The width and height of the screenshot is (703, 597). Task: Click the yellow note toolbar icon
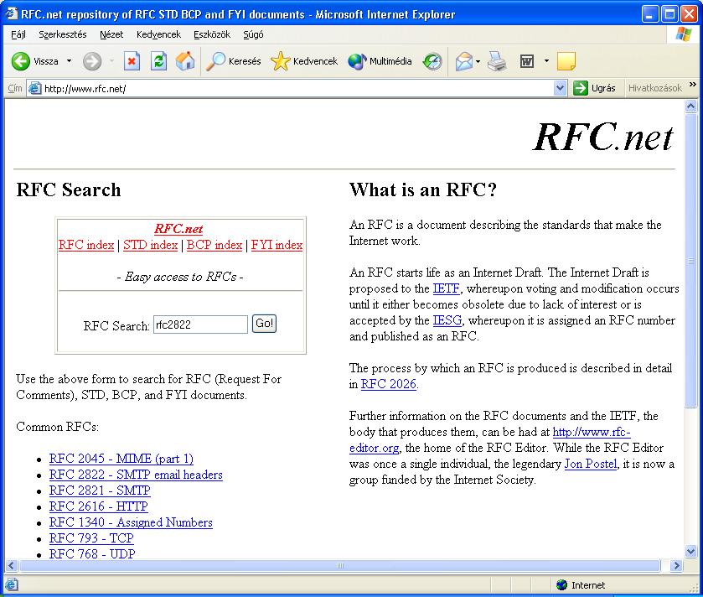(566, 61)
